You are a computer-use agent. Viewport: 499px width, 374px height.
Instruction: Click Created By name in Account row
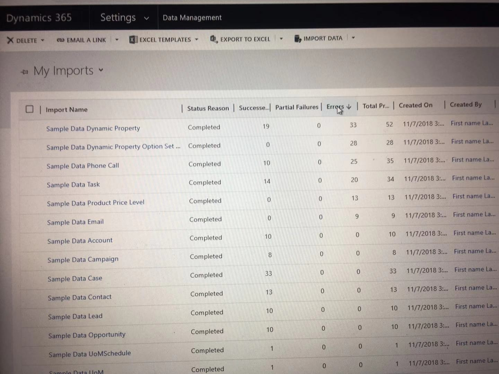tap(474, 233)
